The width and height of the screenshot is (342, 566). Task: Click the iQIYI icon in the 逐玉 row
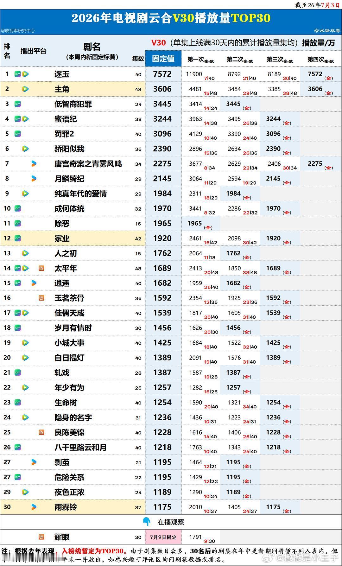tap(18, 74)
